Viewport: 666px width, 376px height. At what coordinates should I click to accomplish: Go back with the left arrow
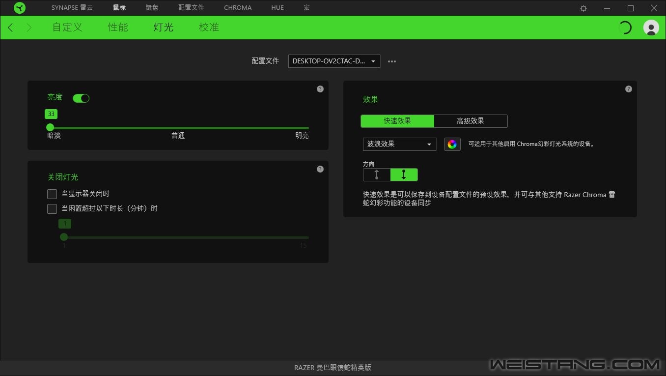(x=10, y=28)
